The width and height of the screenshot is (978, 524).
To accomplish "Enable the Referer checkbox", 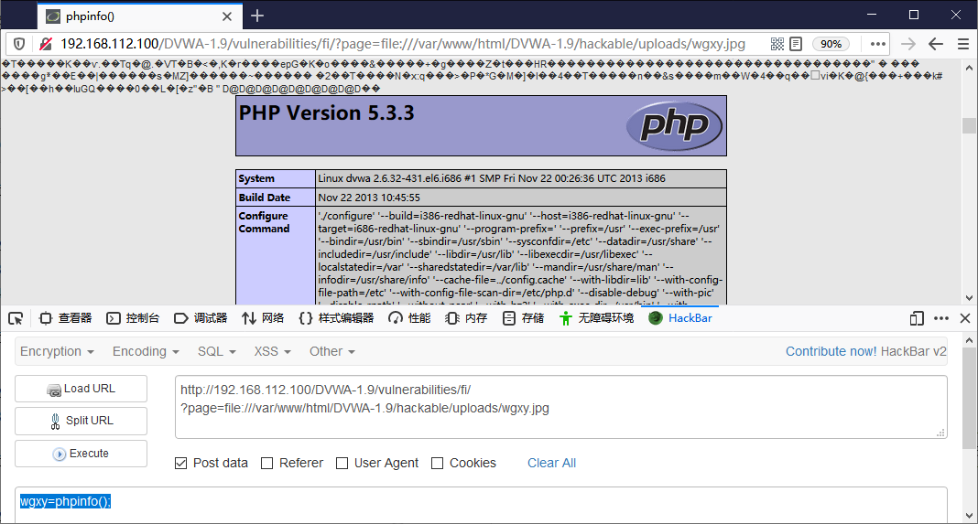I will (267, 463).
